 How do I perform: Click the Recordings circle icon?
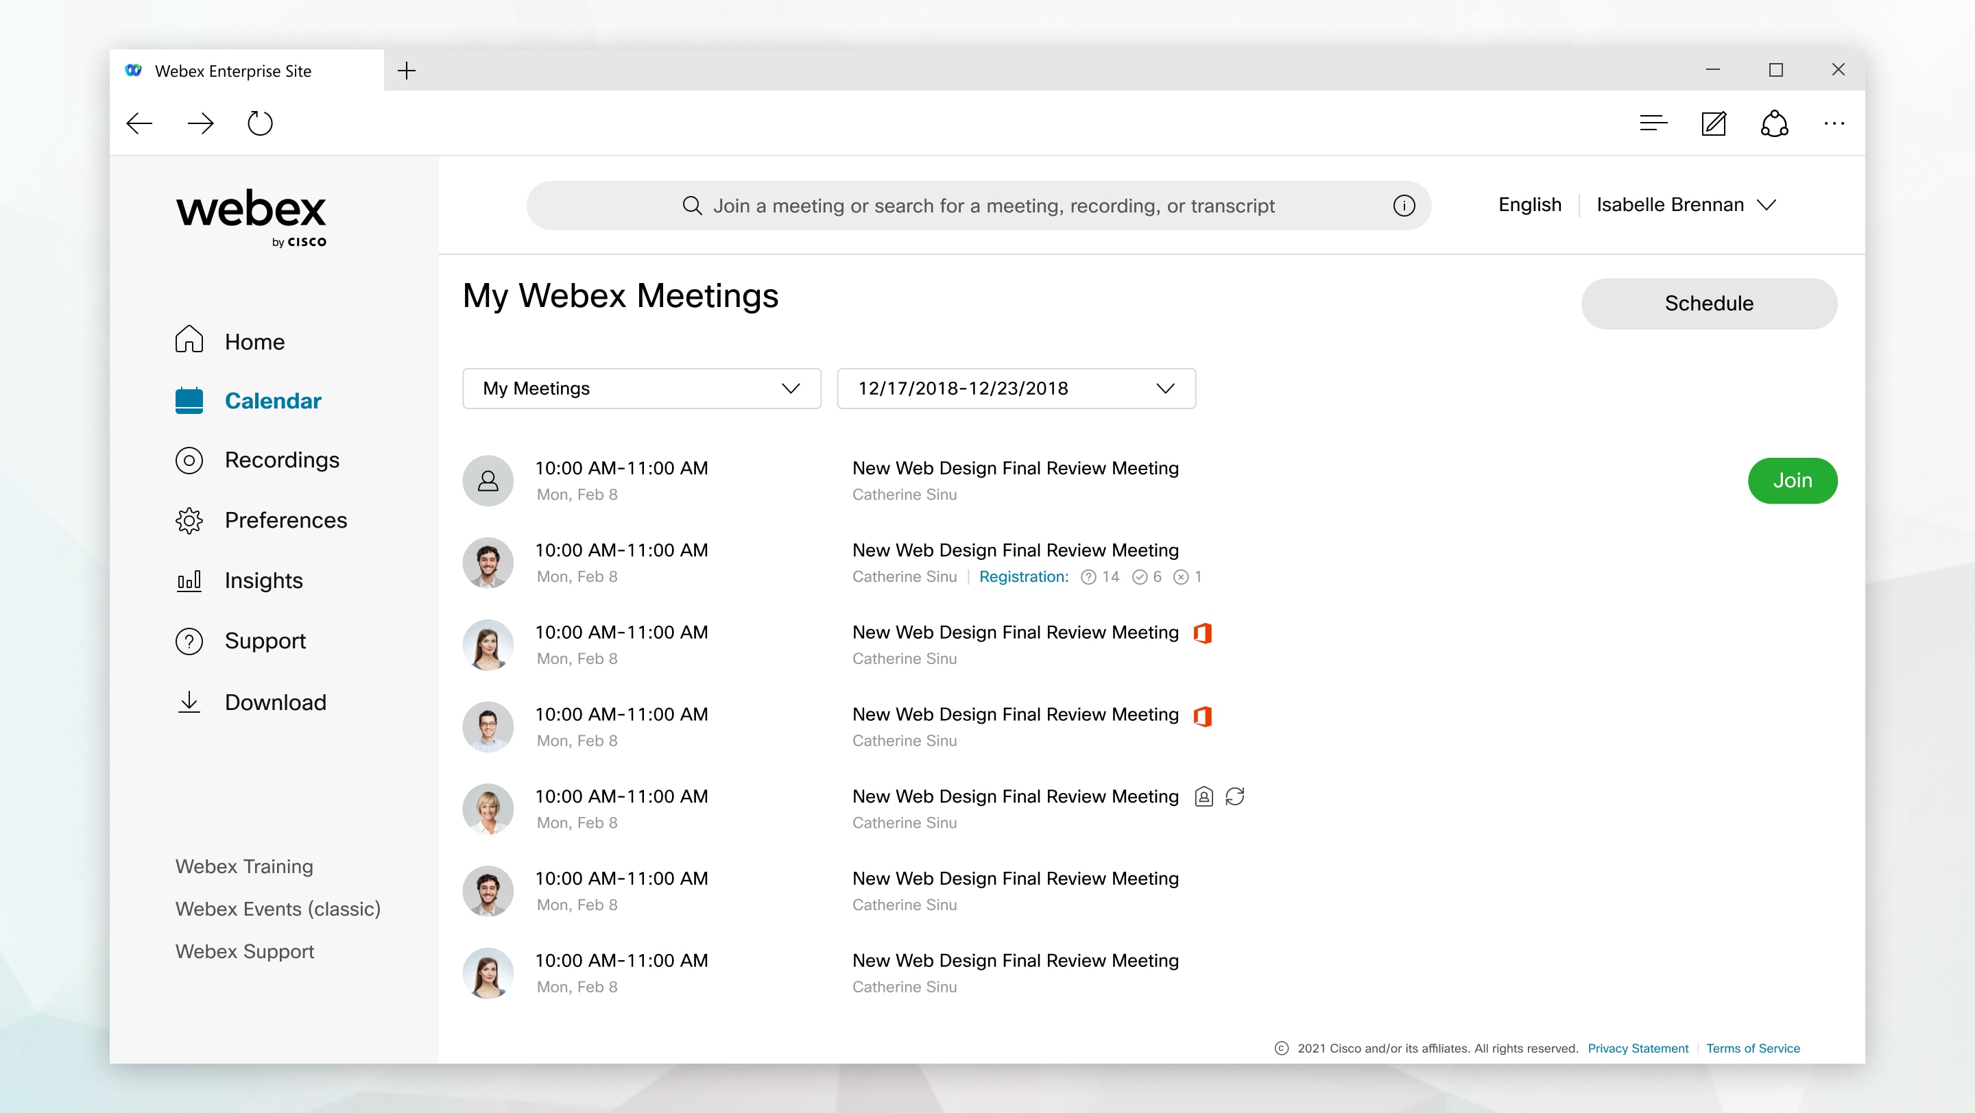[189, 461]
